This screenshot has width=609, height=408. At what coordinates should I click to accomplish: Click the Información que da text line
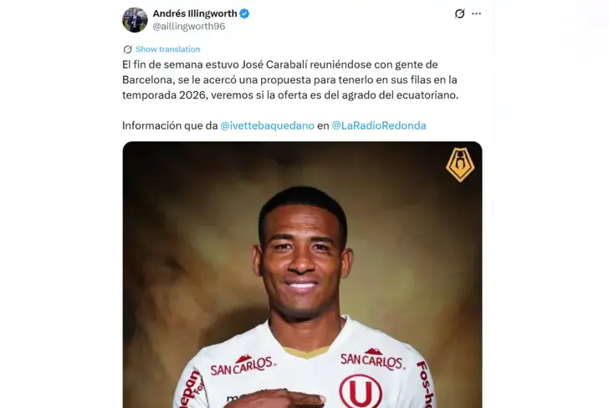click(170, 125)
